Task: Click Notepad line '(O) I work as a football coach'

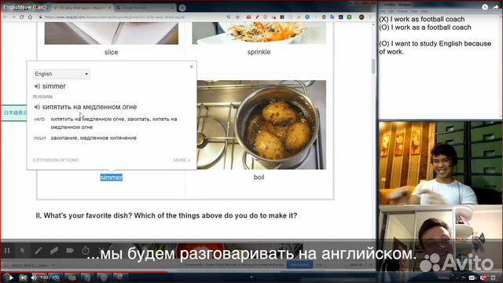Action: tap(425, 28)
